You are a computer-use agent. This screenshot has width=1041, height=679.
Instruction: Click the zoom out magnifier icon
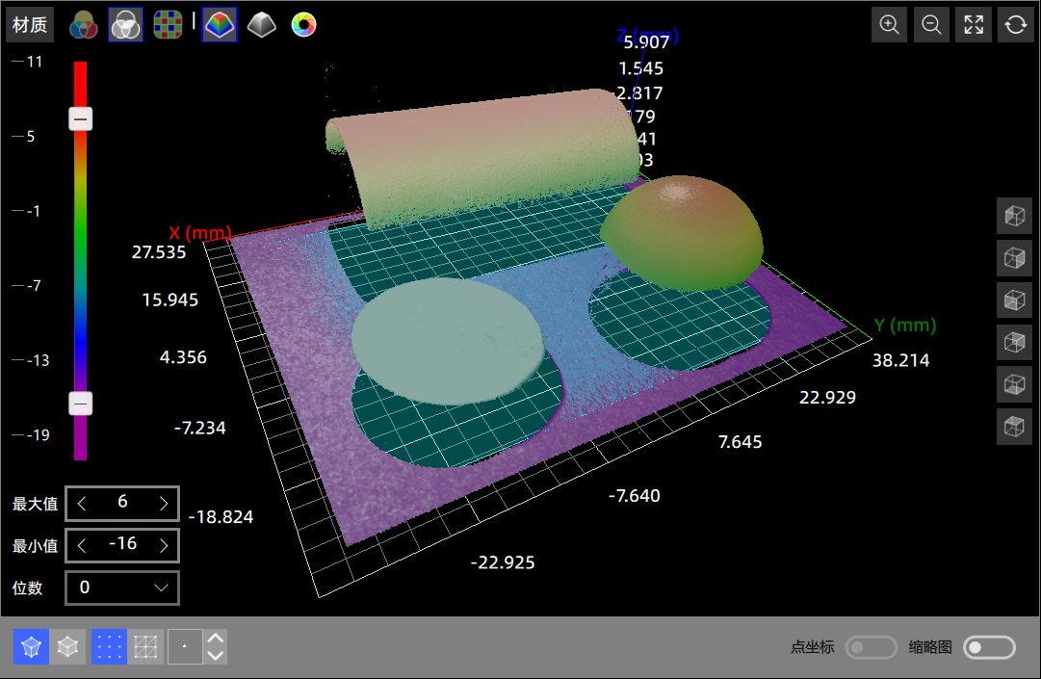pos(931,25)
